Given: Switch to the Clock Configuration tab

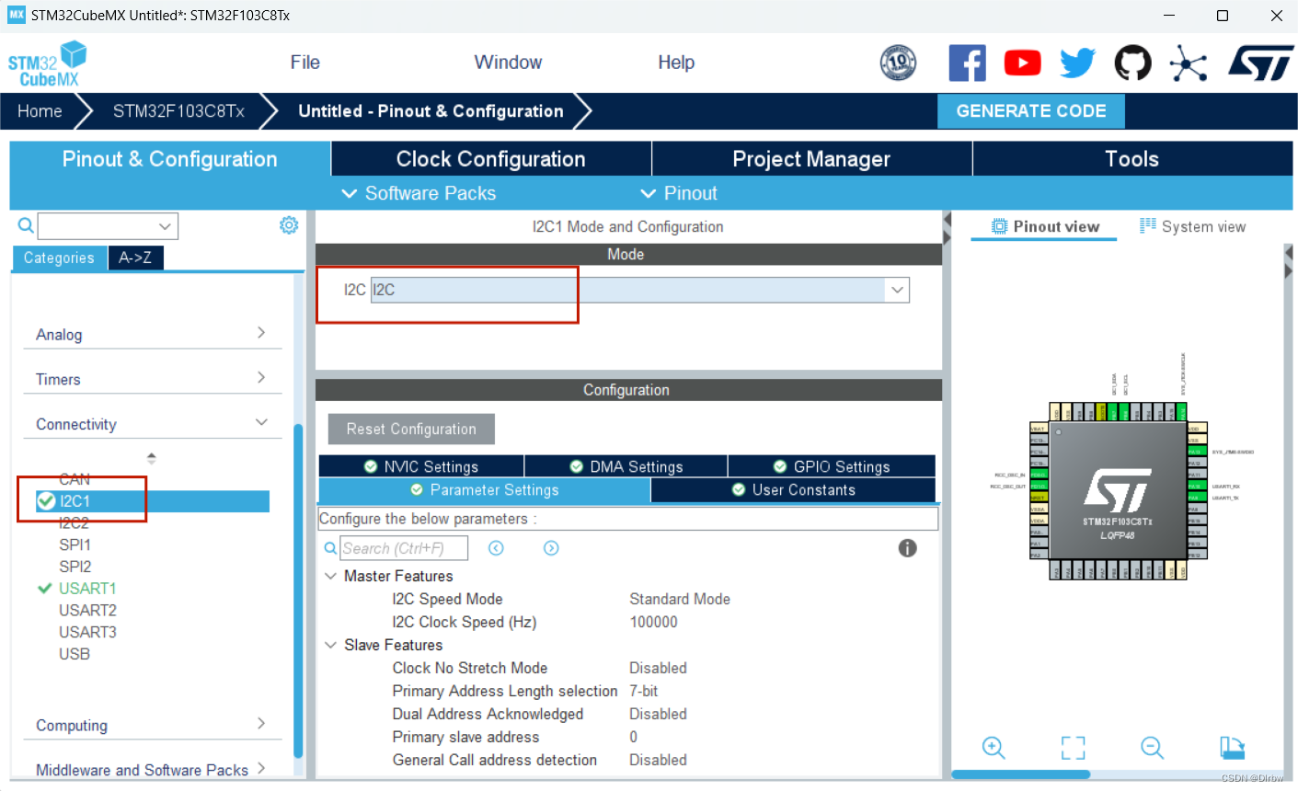Looking at the screenshot, I should [491, 159].
